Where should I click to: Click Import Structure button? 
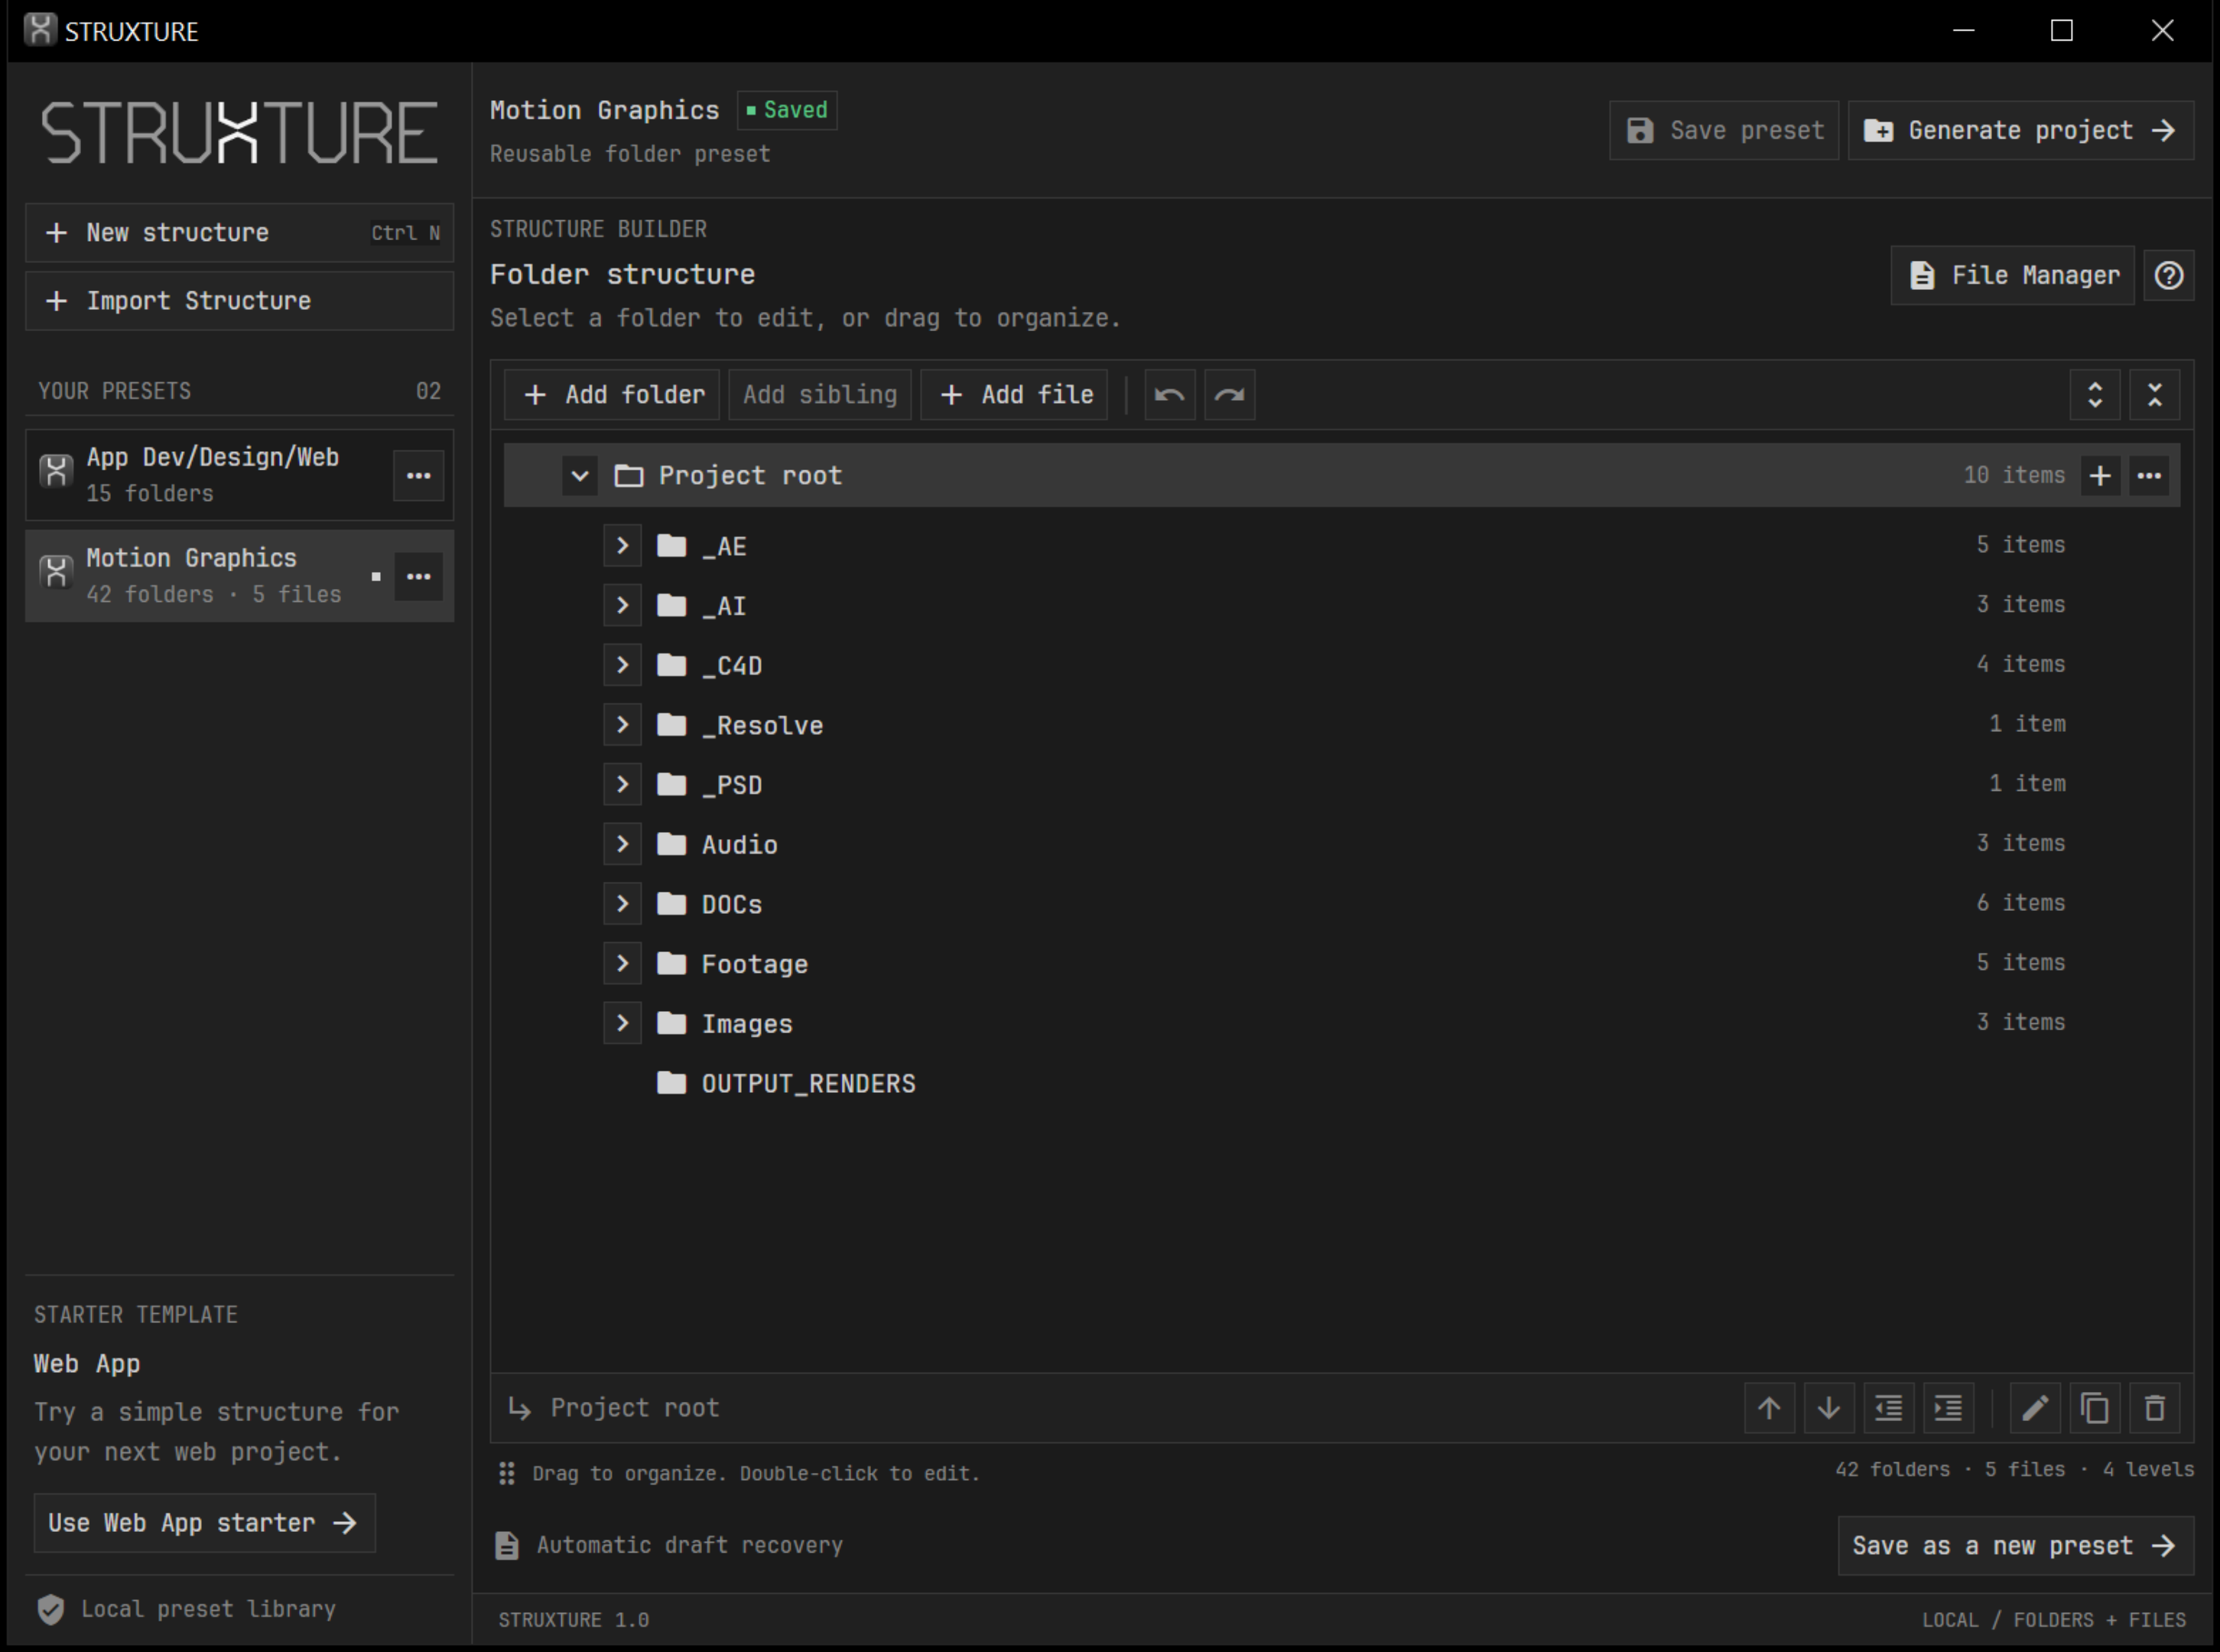(239, 301)
